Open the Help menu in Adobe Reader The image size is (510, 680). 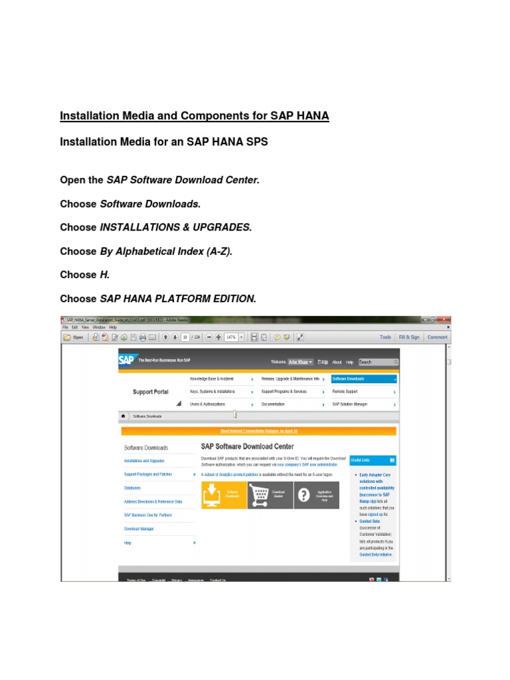113,327
